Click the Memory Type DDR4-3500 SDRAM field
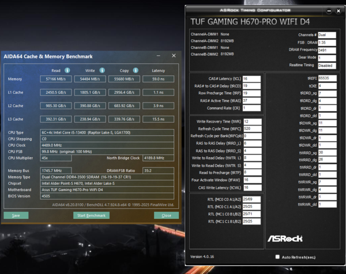This screenshot has width=346, height=274. coord(107,177)
